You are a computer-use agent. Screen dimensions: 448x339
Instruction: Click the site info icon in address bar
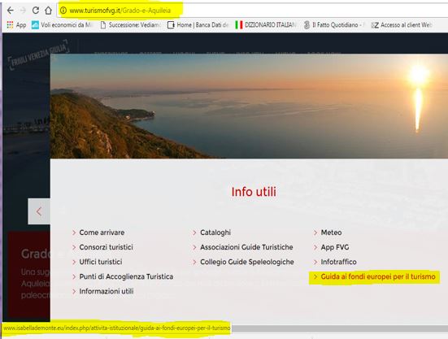tap(63, 11)
